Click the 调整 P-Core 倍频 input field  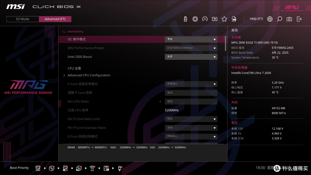pos(191,93)
